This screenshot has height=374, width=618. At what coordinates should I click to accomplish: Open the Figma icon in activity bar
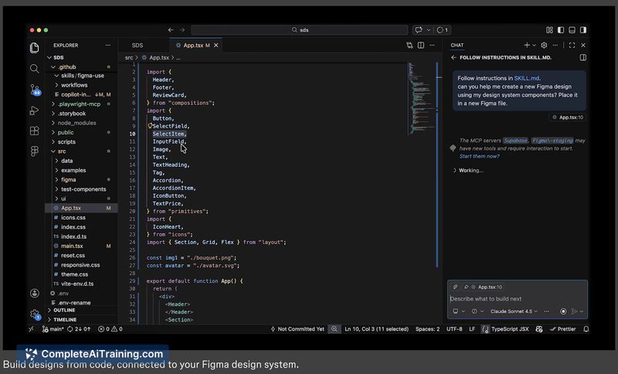[x=34, y=151]
